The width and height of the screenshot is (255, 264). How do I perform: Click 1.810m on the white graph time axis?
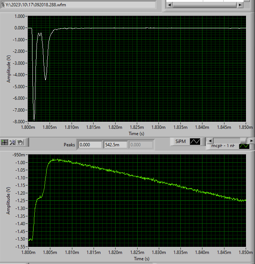click(72, 127)
